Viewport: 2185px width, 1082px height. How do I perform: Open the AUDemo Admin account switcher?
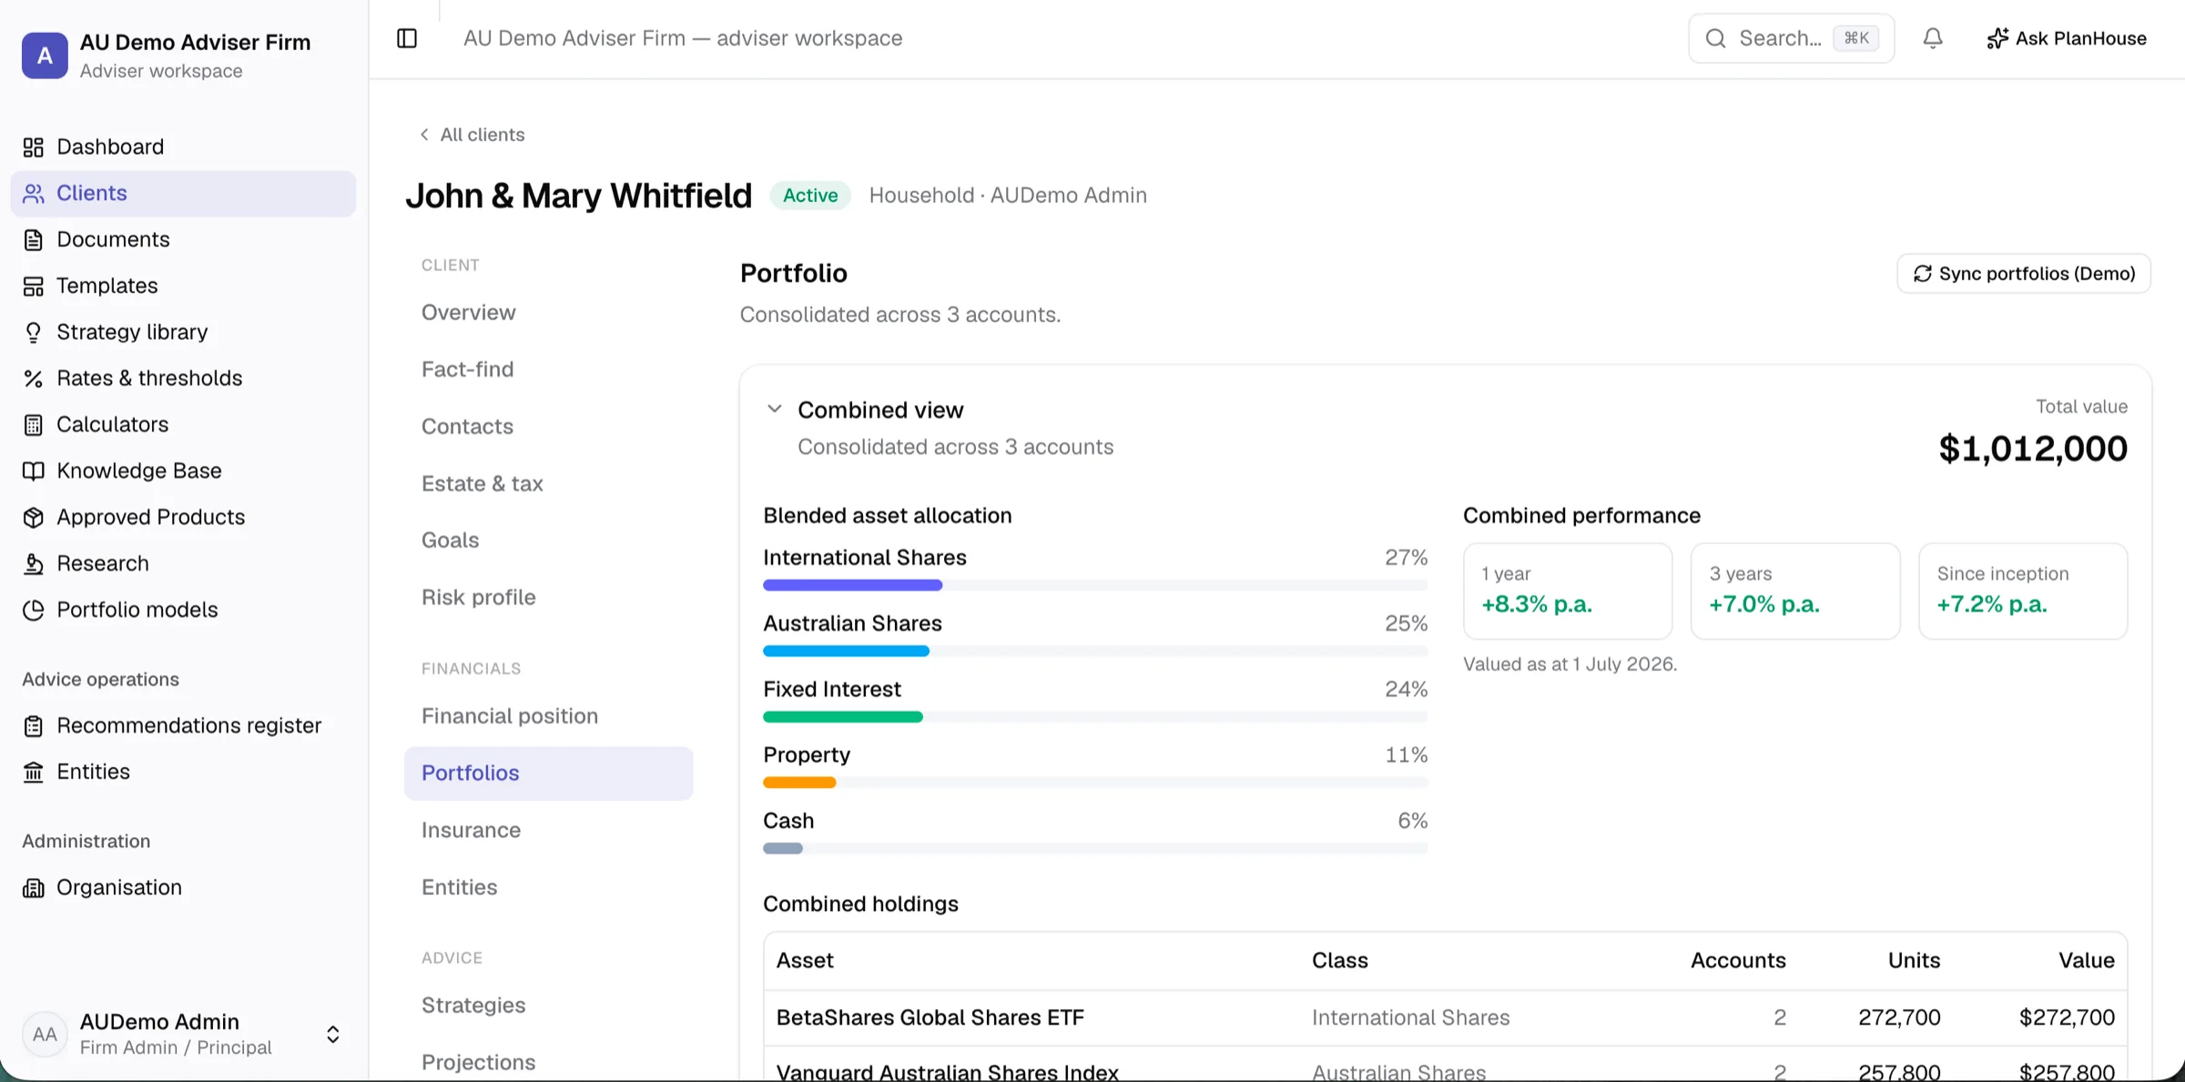tap(183, 1034)
